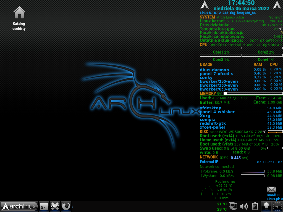Screen dimensions: 283x212
Task: Click the panel temperature reading 21 °C
Action: tap(222, 204)
